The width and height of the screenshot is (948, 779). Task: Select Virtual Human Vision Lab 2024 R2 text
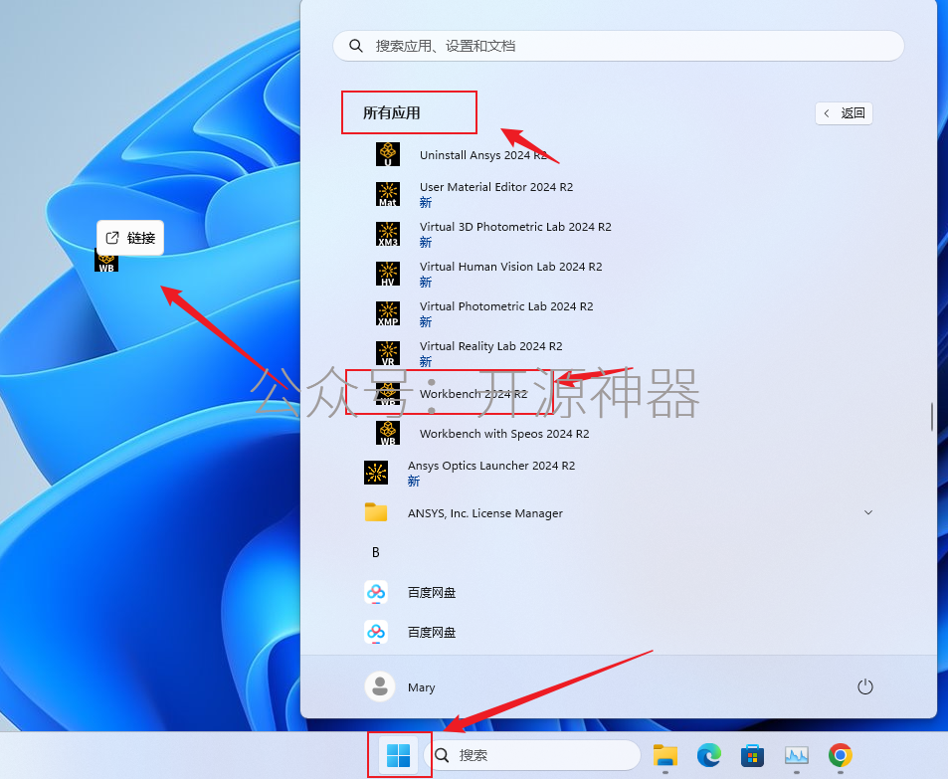click(511, 266)
